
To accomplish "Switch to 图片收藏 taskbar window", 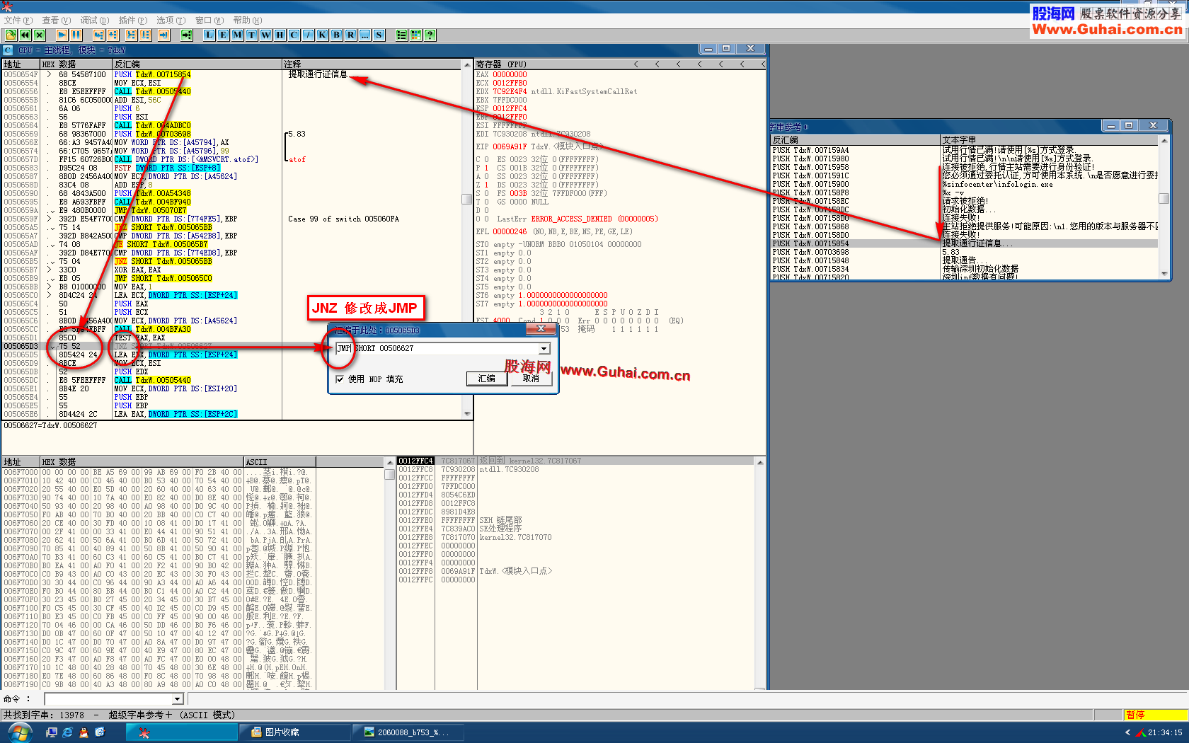I will pyautogui.click(x=296, y=732).
